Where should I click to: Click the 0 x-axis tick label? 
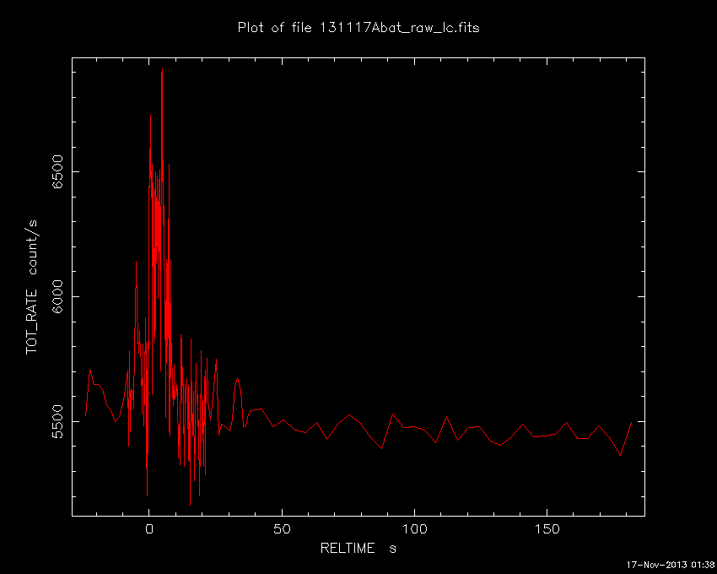(149, 529)
